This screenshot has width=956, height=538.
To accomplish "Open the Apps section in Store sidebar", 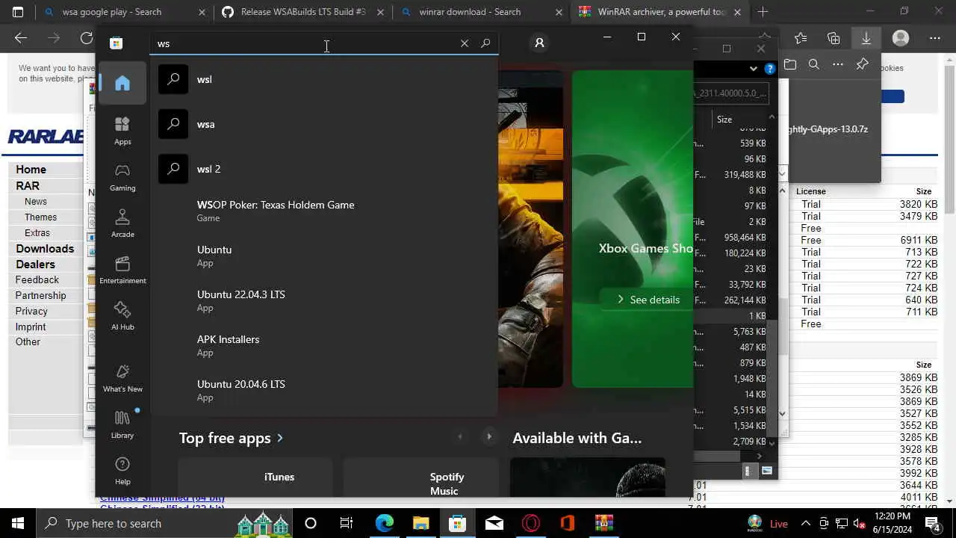I will [x=122, y=131].
